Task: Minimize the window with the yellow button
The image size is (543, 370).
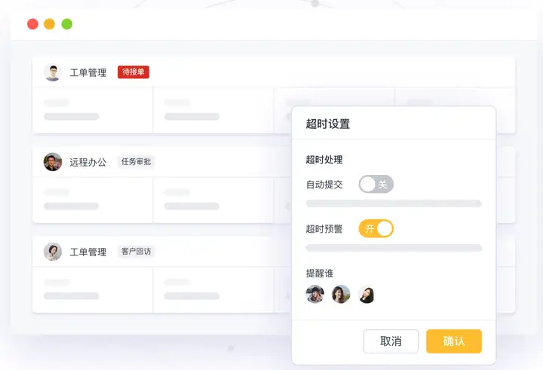Action: pos(50,24)
